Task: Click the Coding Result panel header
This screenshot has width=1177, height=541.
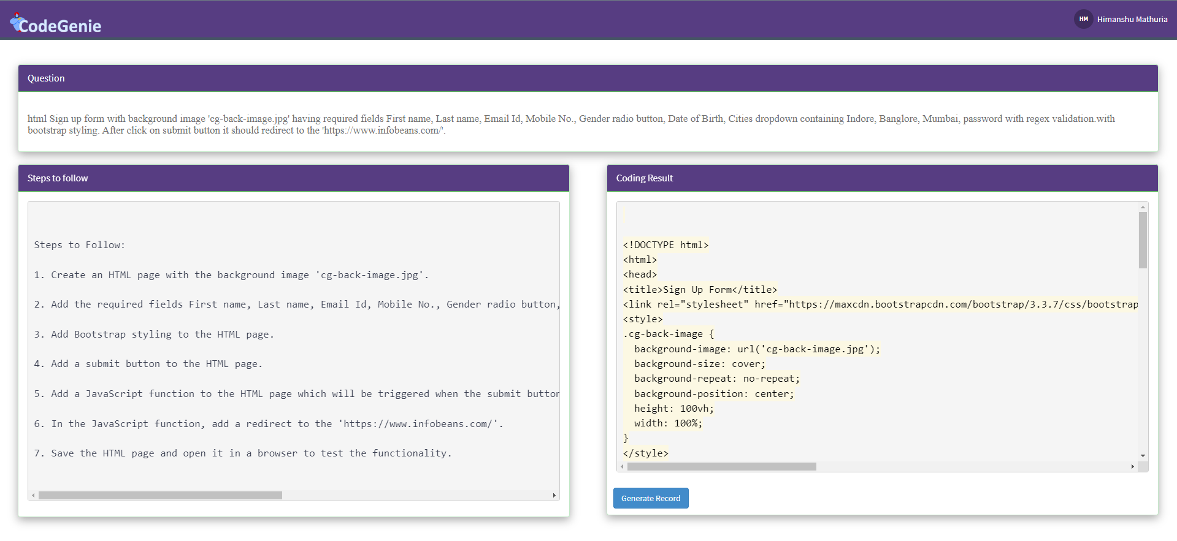Action: (883, 178)
